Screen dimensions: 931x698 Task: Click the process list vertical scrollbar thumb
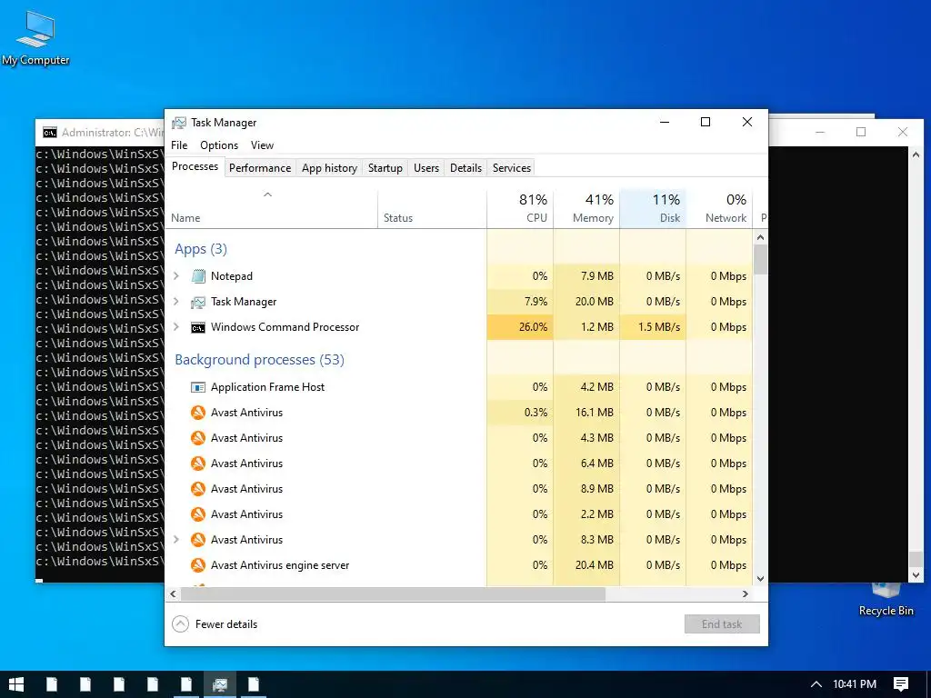coord(761,259)
